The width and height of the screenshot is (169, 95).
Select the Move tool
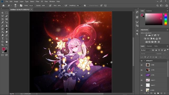click(x=2, y=13)
